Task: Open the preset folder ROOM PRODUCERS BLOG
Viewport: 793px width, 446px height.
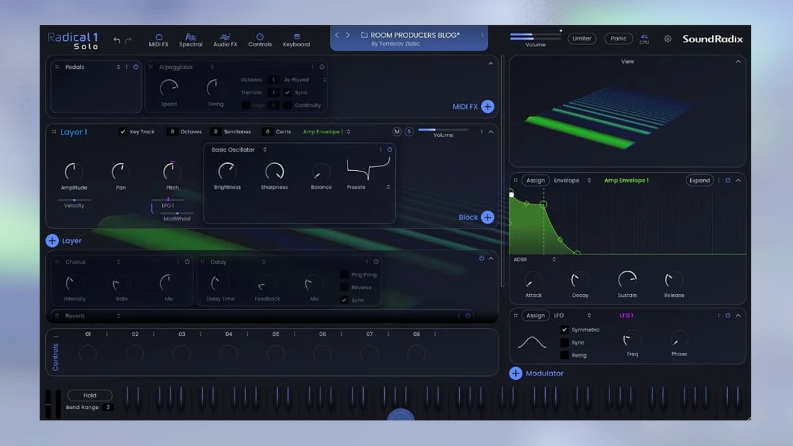Action: click(x=411, y=35)
